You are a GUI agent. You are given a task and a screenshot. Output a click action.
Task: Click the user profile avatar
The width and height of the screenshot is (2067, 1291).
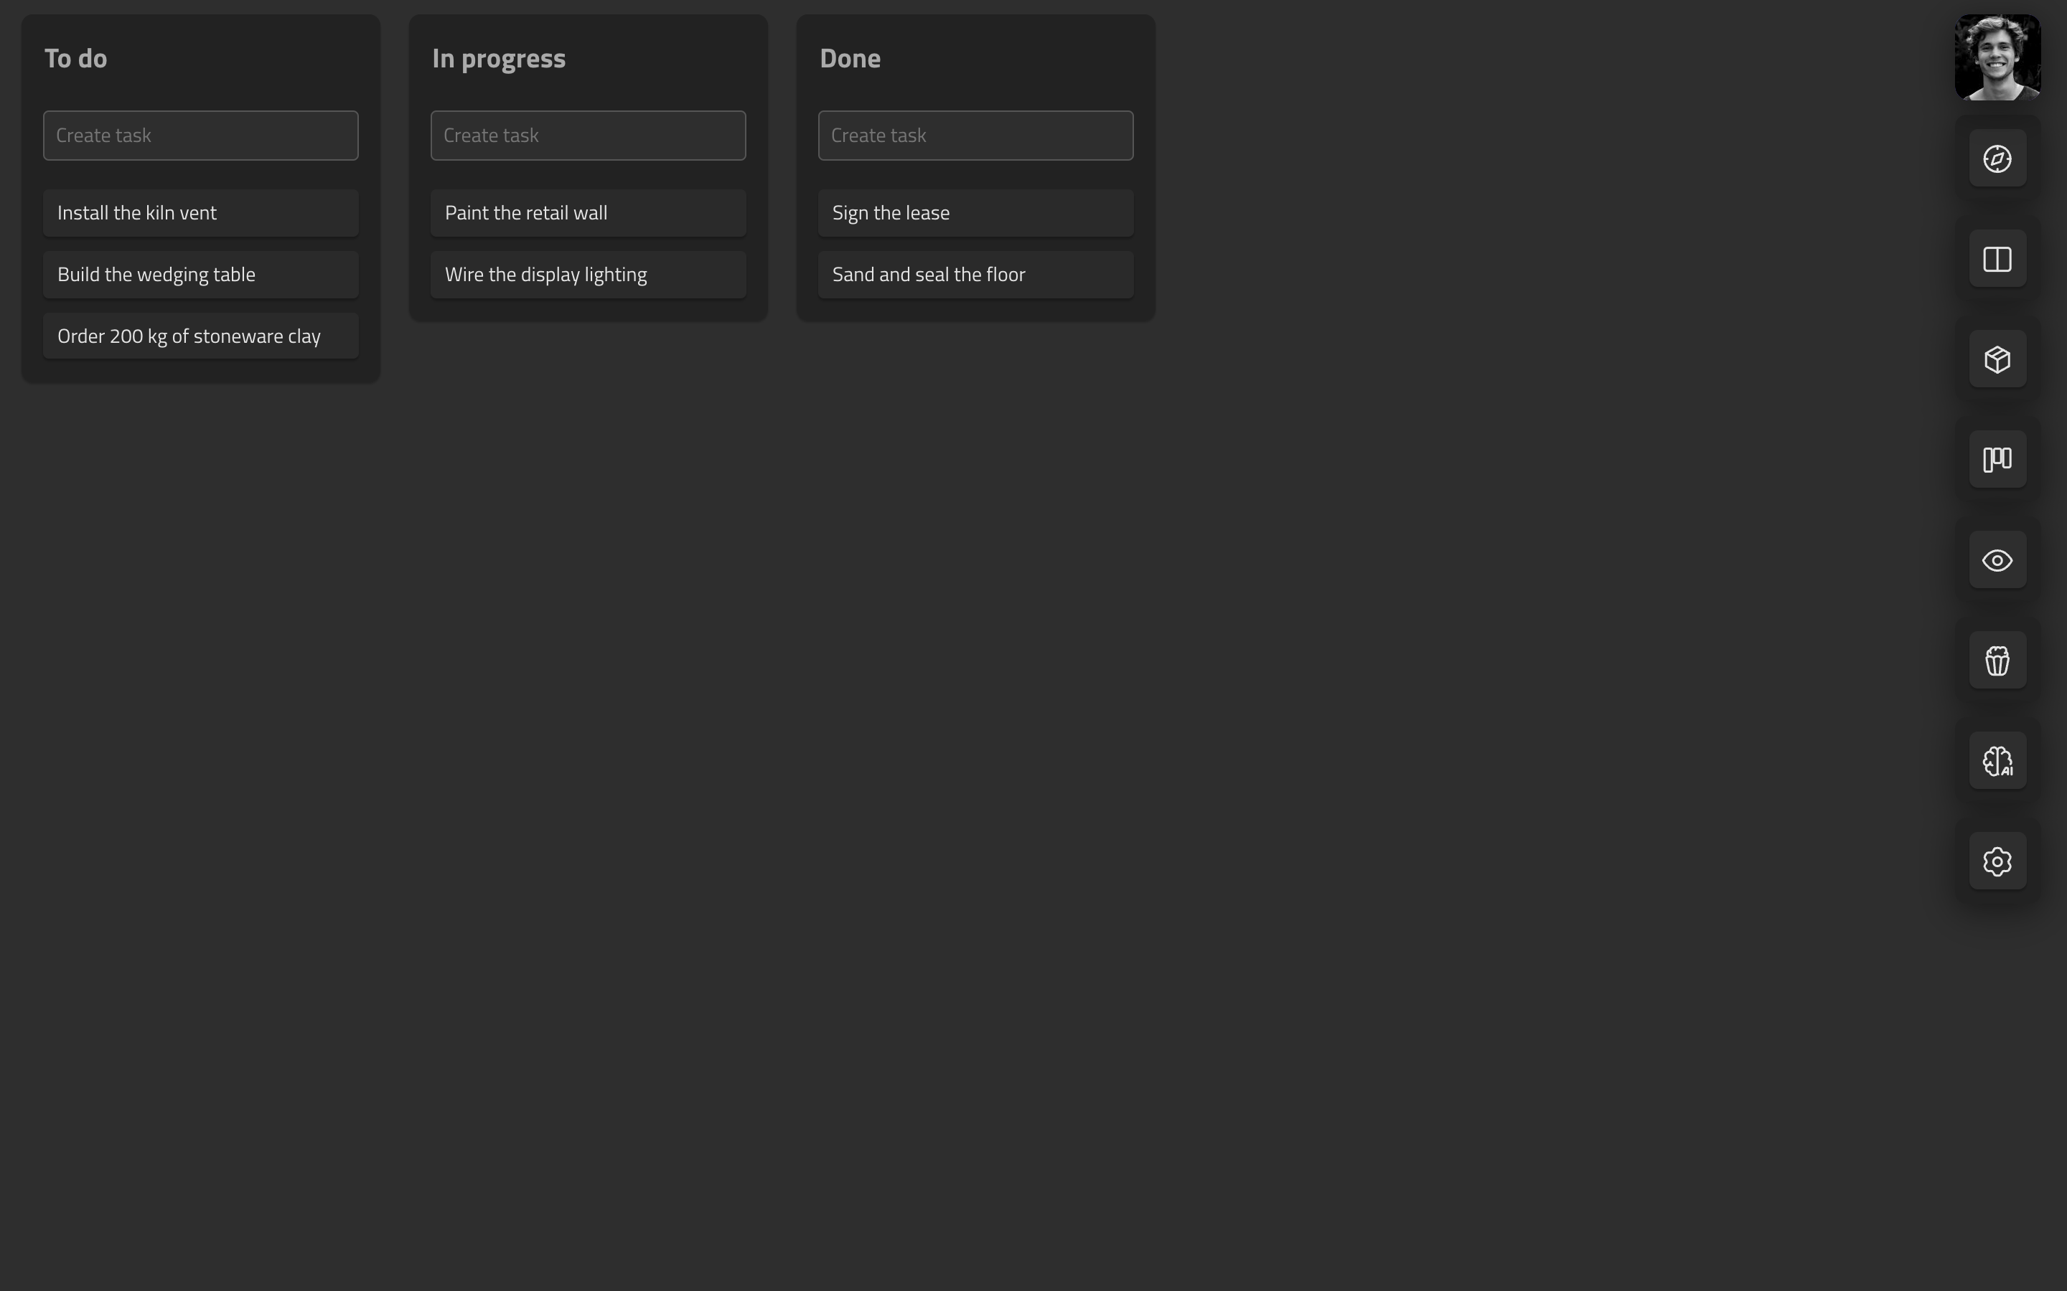[1997, 57]
